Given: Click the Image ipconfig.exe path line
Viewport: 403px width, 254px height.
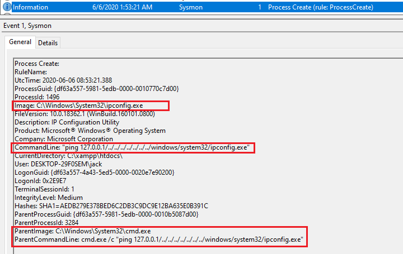Looking at the screenshot, I should click(79, 106).
